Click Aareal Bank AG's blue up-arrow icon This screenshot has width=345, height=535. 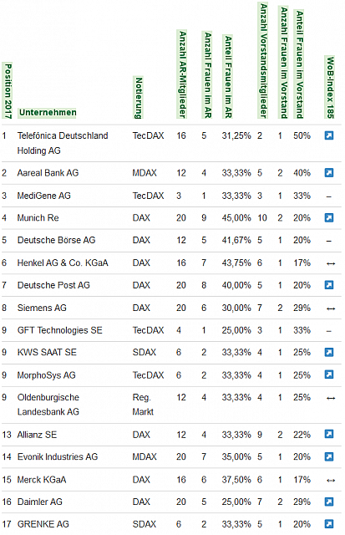click(328, 173)
